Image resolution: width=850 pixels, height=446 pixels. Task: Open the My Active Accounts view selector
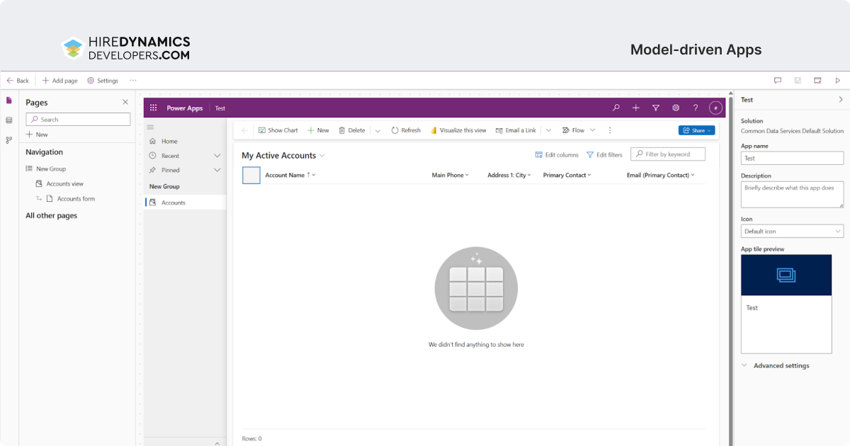click(283, 155)
